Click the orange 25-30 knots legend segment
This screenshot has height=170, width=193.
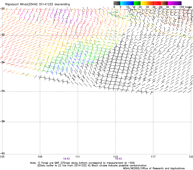[151, 3]
